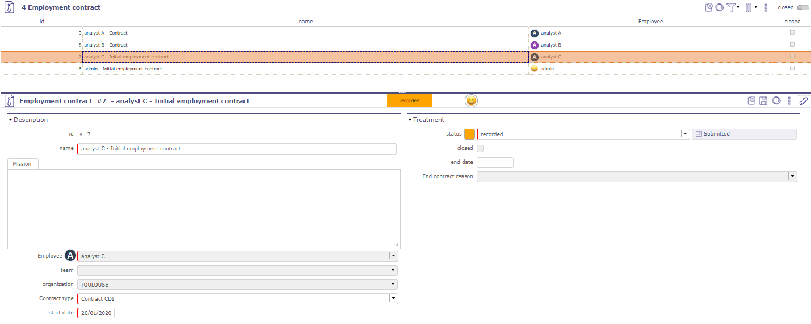
Task: Click into the end date field
Action: [x=495, y=163]
